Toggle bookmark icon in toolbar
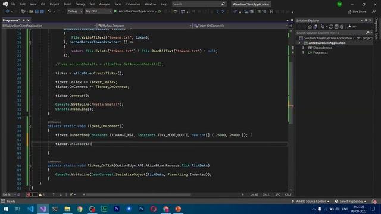Image resolution: width=381 pixels, height=214 pixels. pos(271,11)
